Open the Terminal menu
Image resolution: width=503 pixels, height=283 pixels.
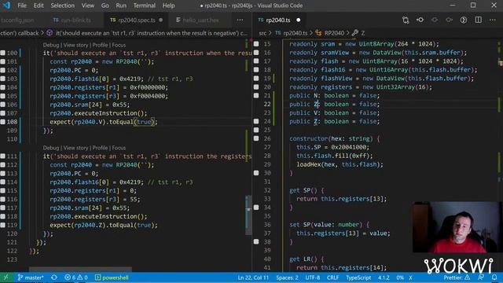pyautogui.click(x=145, y=6)
